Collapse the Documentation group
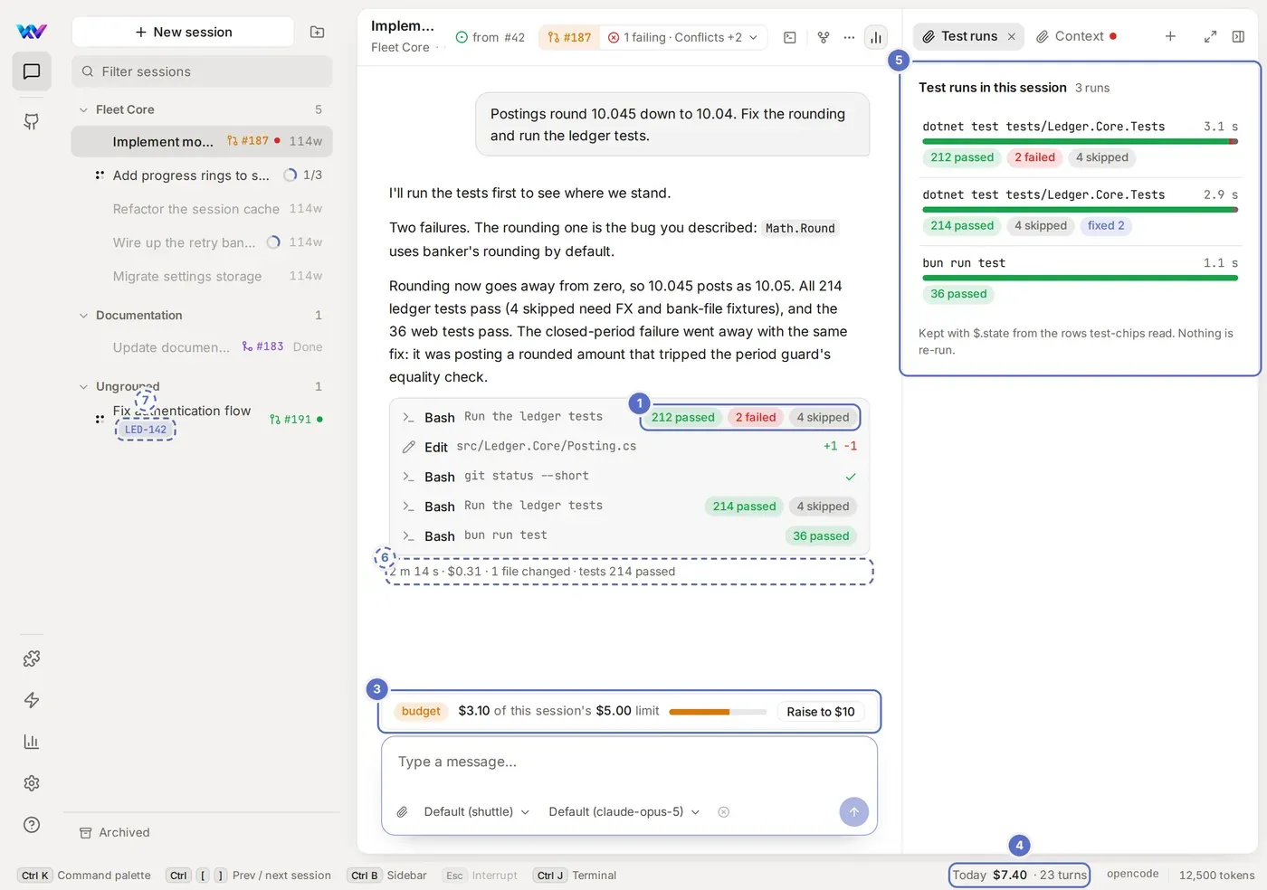Screen dimensions: 1267x890 click(x=84, y=315)
